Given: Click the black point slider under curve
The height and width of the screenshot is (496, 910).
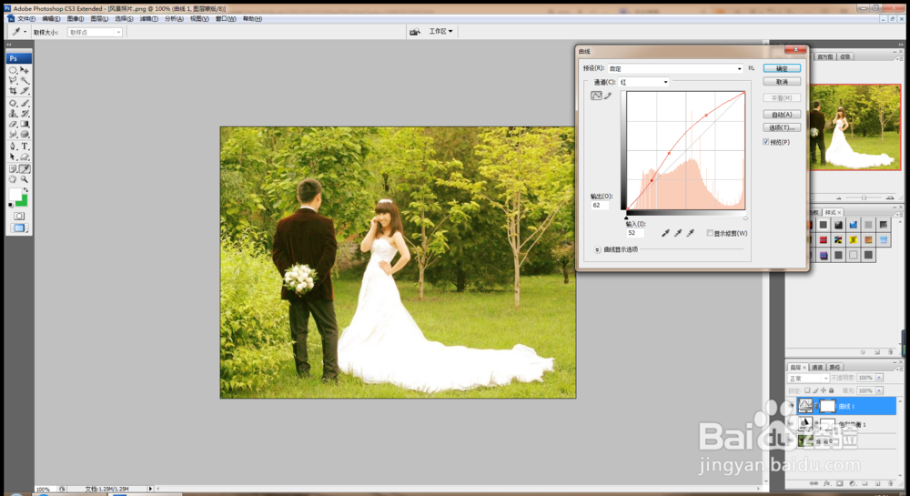Looking at the screenshot, I should point(626,218).
